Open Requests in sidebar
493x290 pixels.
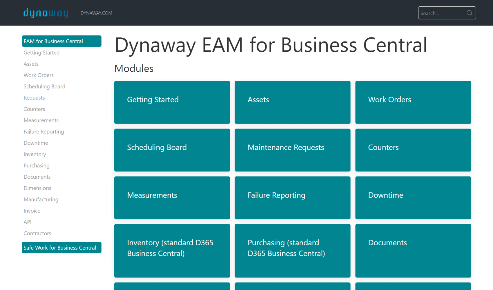click(x=34, y=98)
